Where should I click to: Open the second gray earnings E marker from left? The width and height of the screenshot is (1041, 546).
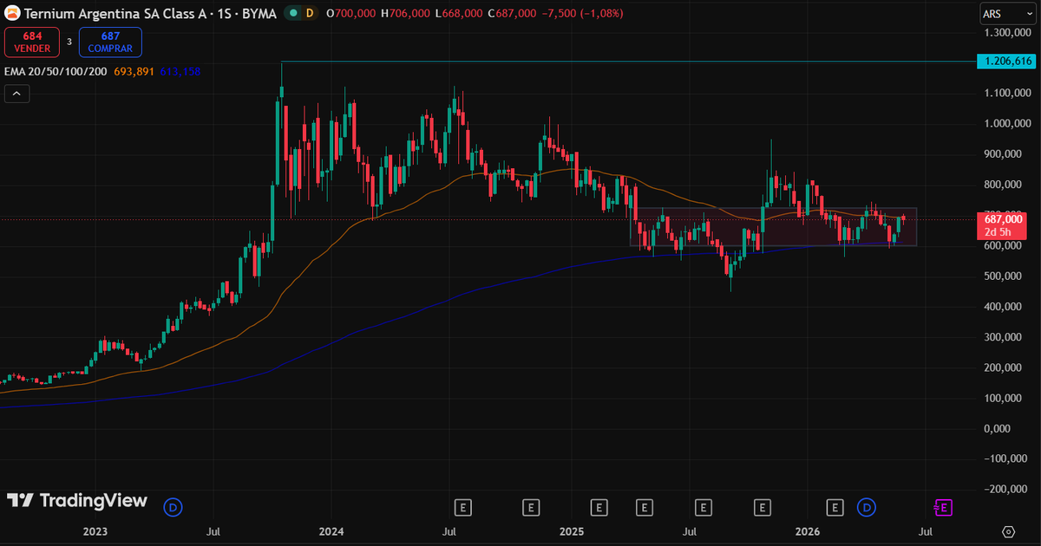pyautogui.click(x=531, y=506)
